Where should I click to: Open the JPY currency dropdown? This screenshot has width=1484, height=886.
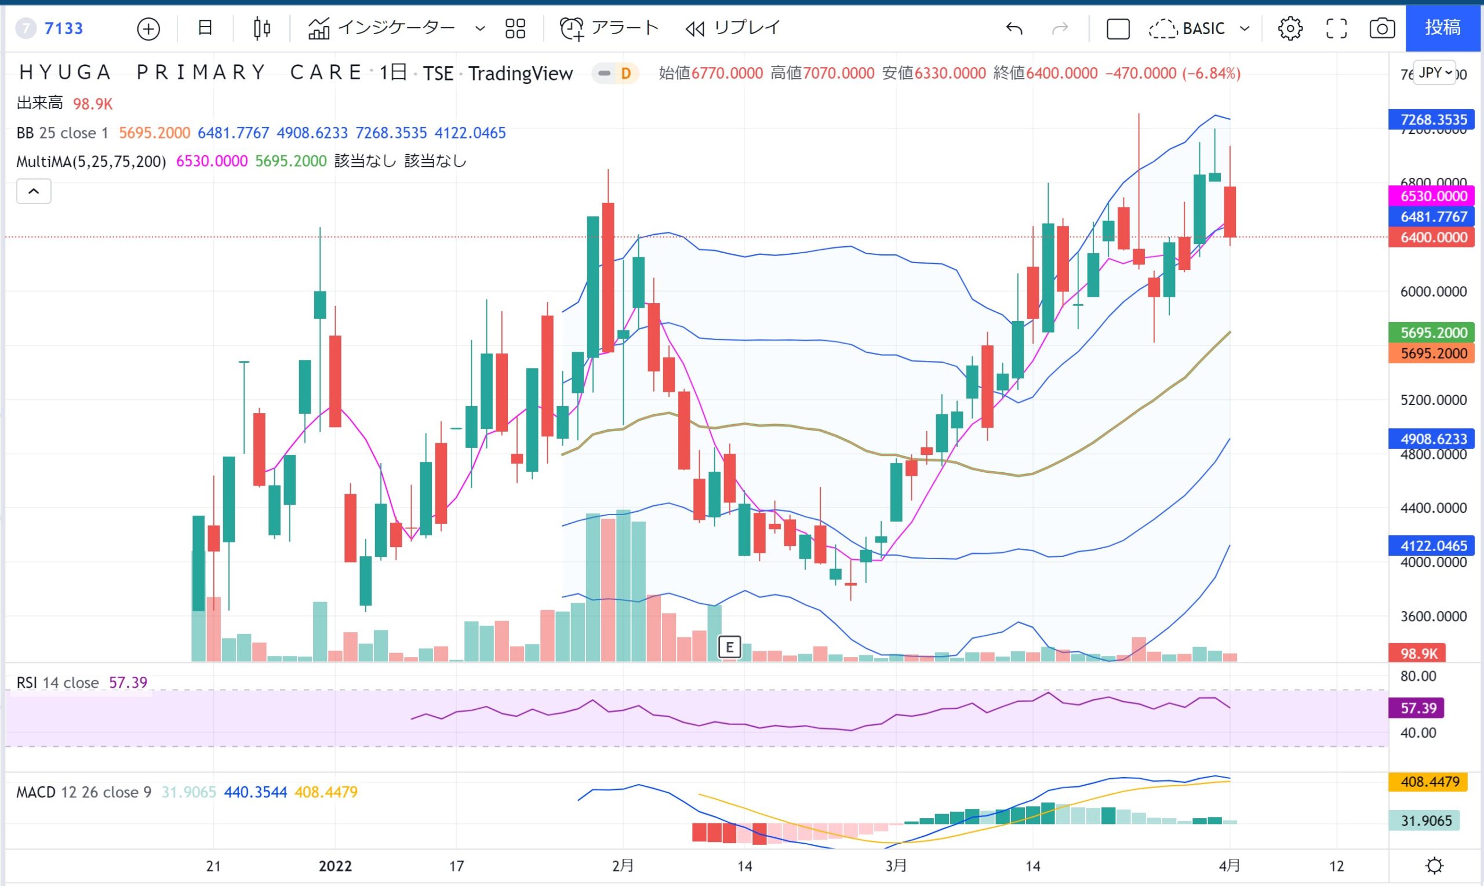[1435, 73]
